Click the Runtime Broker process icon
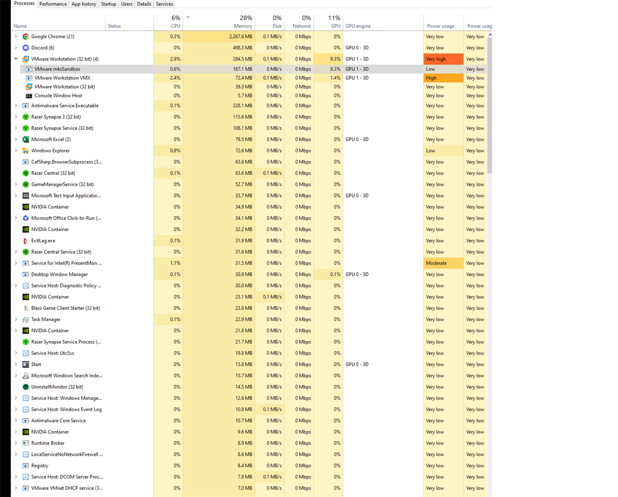The image size is (618, 497). [26, 443]
